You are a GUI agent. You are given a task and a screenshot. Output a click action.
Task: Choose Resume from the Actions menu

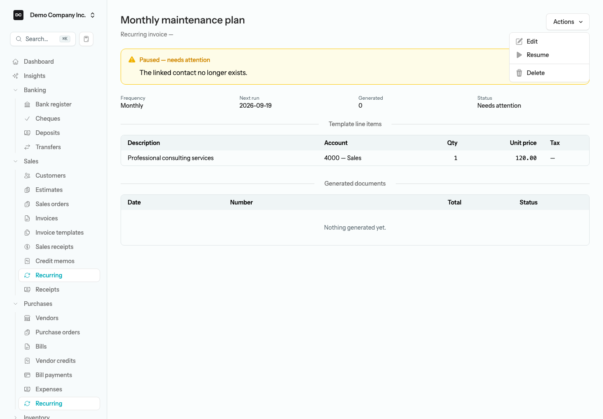[549, 55]
